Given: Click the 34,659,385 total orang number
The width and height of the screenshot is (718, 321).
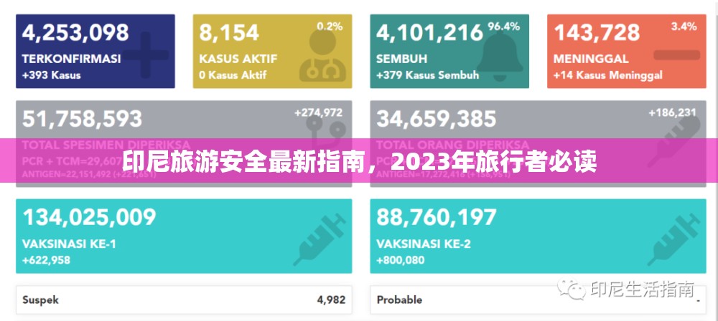Looking at the screenshot, I should (437, 119).
